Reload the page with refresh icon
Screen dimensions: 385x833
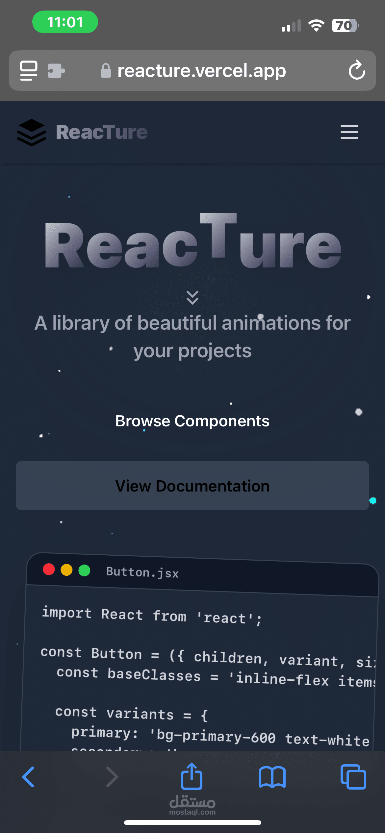tap(357, 70)
